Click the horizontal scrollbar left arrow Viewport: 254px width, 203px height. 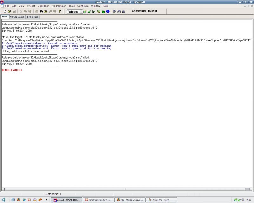[3, 189]
